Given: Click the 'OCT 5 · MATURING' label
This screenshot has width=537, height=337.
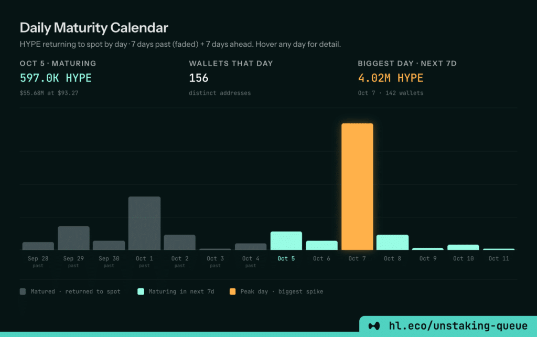Looking at the screenshot, I should tap(58, 64).
